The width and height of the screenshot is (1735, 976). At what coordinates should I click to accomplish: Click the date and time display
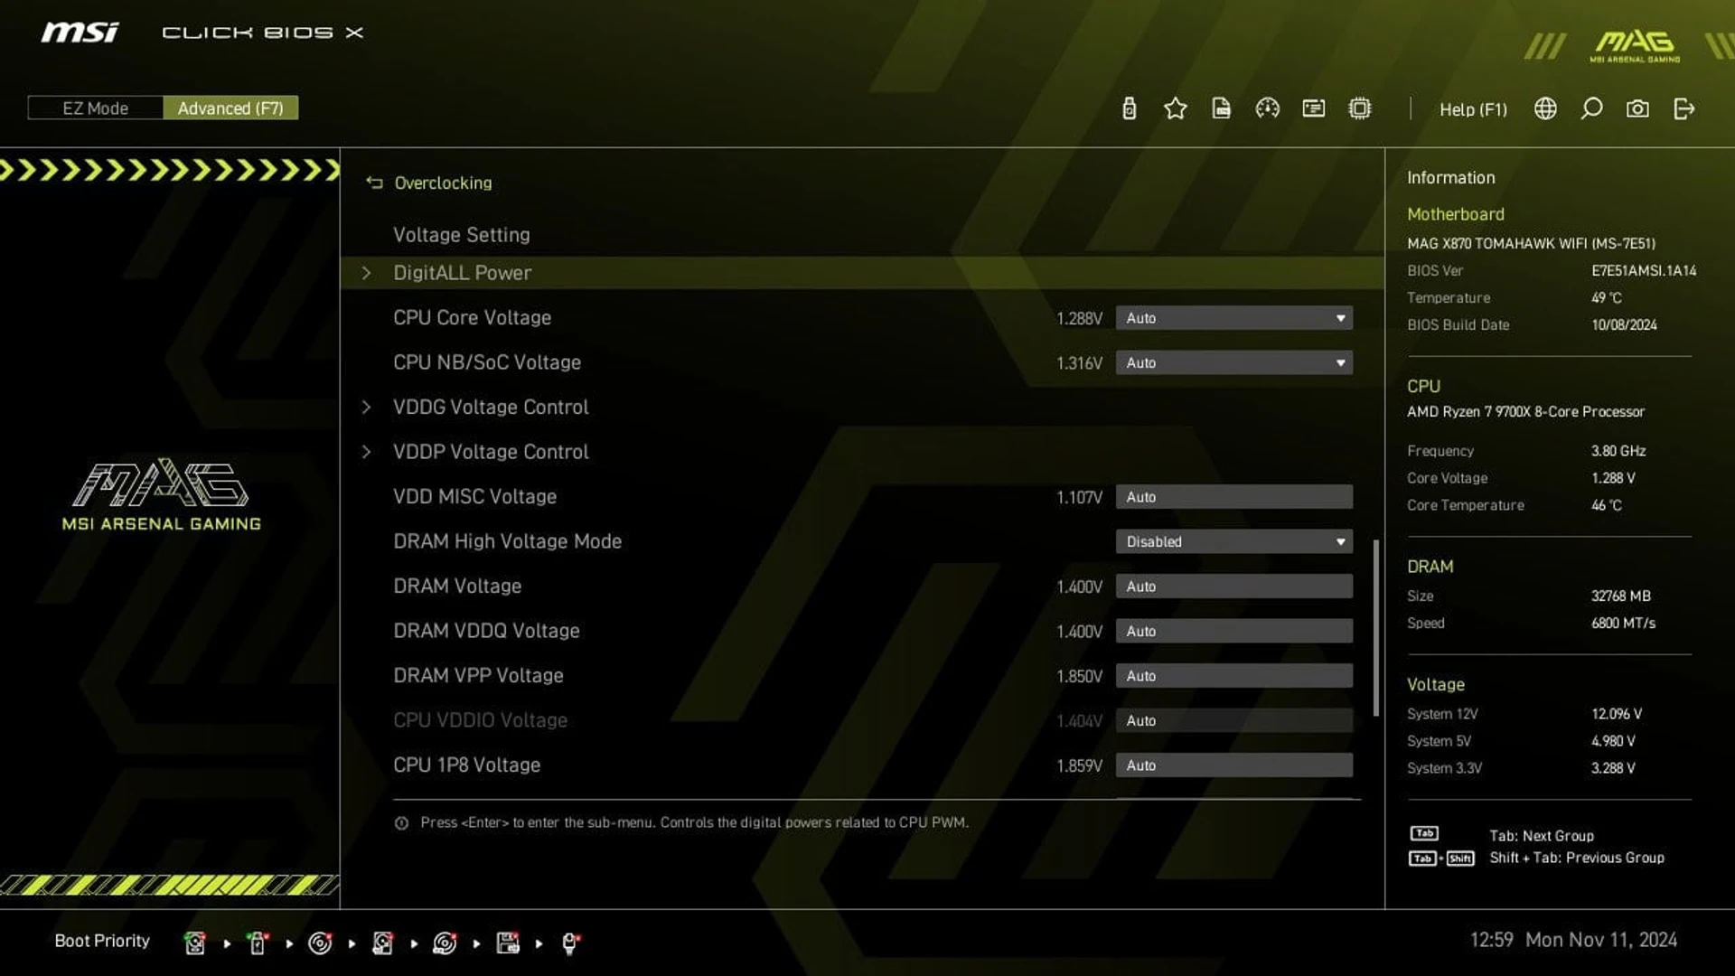[x=1573, y=940]
